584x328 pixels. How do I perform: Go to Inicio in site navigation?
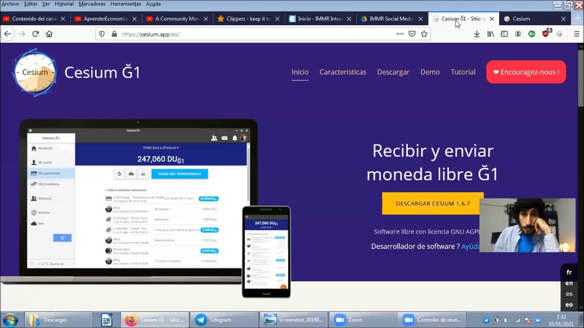(300, 72)
